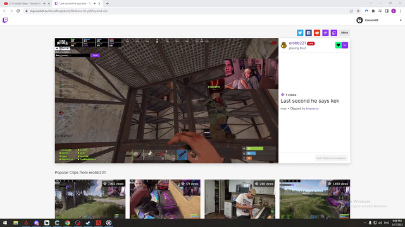
Task: View site information lock icon
Action: point(27,11)
